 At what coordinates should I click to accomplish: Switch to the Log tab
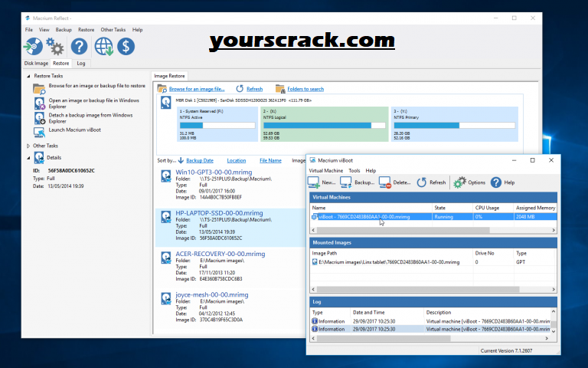pos(81,64)
